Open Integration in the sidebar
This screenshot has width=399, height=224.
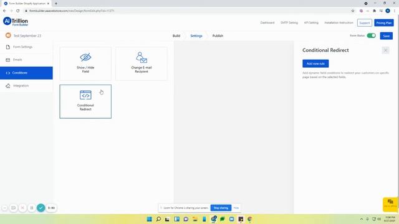pos(26,86)
